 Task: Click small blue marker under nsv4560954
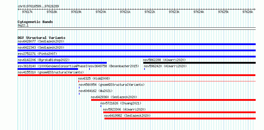79,88
